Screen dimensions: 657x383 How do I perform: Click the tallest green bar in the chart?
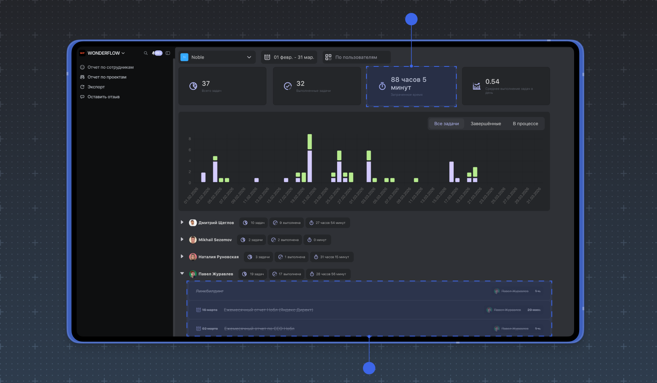click(x=310, y=141)
